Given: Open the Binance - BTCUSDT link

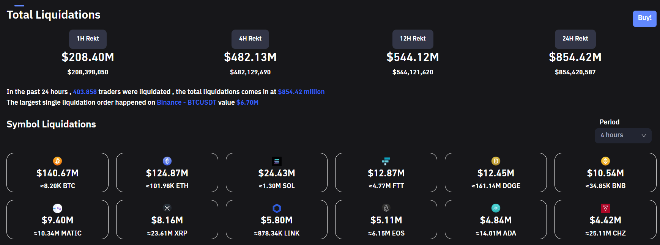Looking at the screenshot, I should click(x=186, y=102).
